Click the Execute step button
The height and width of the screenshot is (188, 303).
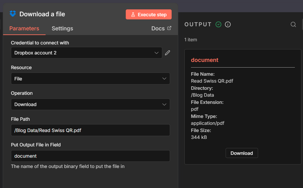pyautogui.click(x=149, y=14)
